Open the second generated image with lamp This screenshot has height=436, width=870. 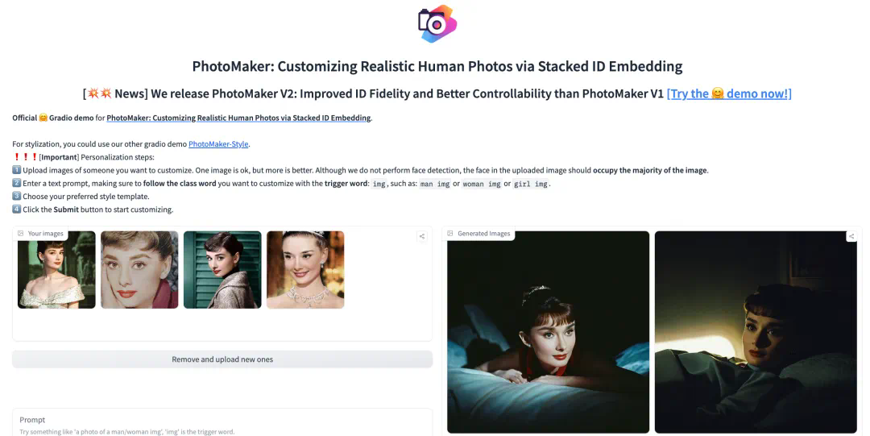(x=756, y=332)
